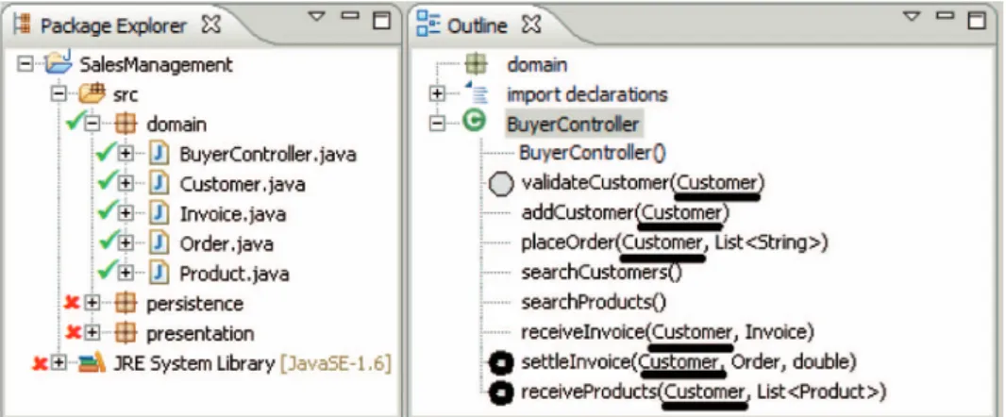Select searchProducts() method
Image resolution: width=1006 pixels, height=417 pixels.
[595, 302]
